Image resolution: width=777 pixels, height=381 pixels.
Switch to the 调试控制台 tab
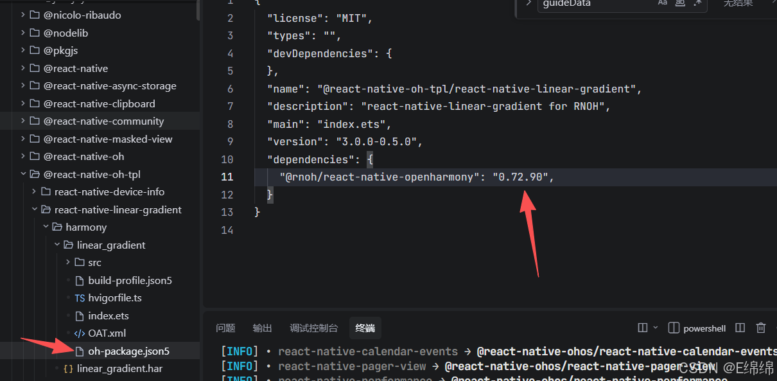click(313, 328)
